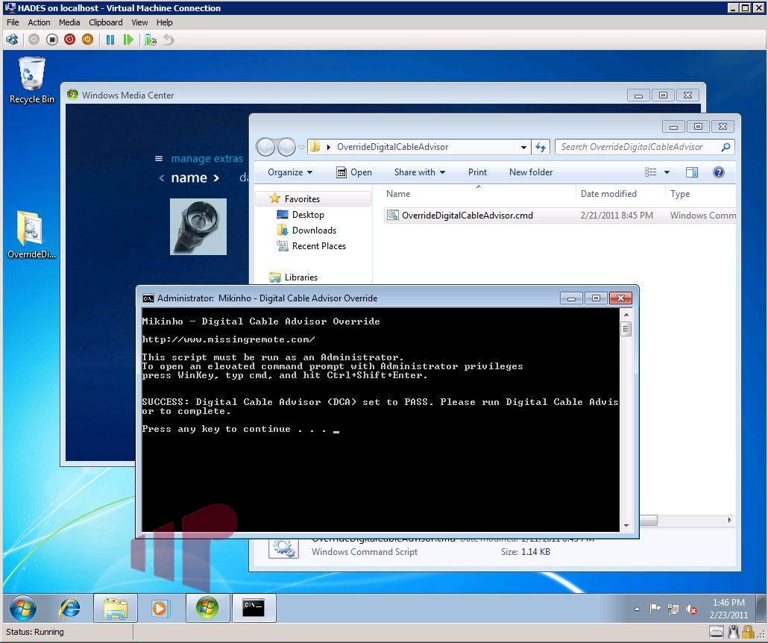
Task: Open the View menu
Action: pos(139,22)
